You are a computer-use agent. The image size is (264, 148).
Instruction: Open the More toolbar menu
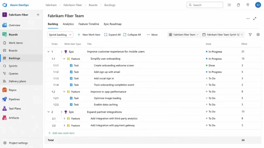[152, 35]
